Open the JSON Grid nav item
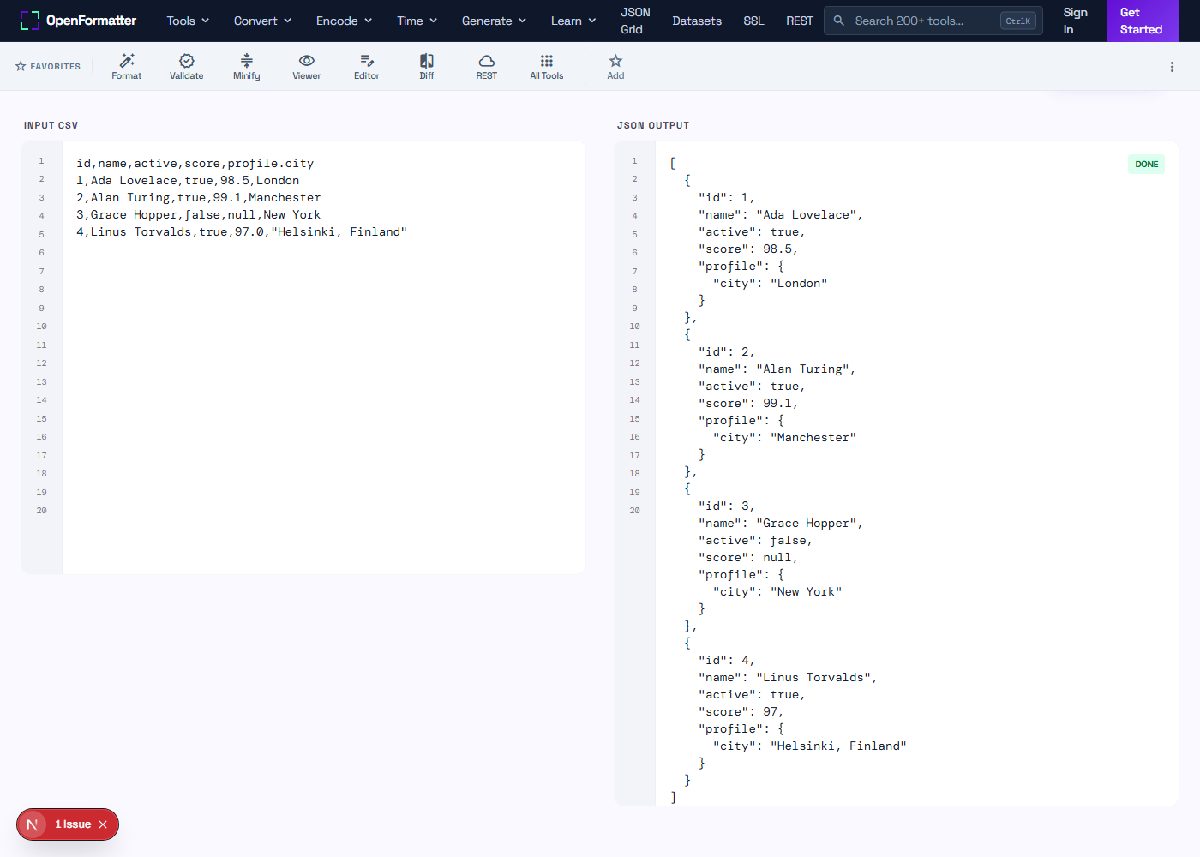The image size is (1200, 857). [x=635, y=21]
